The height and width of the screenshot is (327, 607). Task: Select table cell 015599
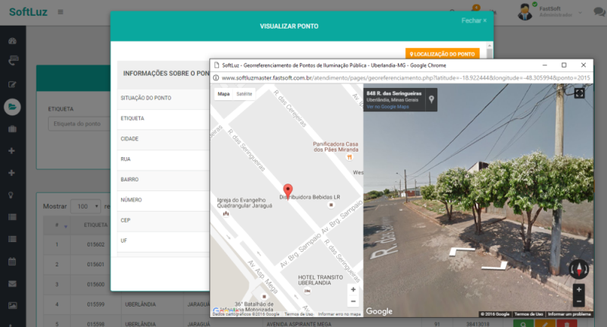(96, 304)
